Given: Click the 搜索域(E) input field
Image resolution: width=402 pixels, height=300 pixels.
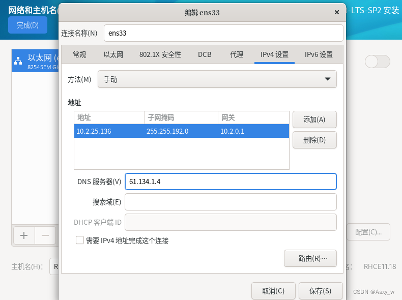Looking at the screenshot, I should [231, 202].
